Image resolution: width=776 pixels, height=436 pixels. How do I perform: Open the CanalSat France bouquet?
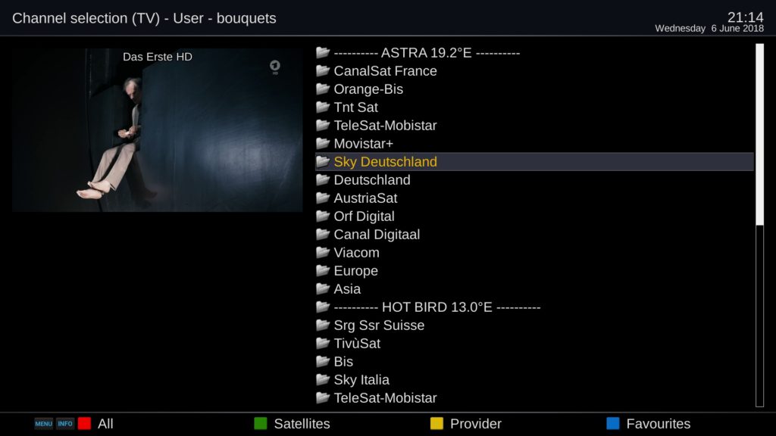[534, 70]
